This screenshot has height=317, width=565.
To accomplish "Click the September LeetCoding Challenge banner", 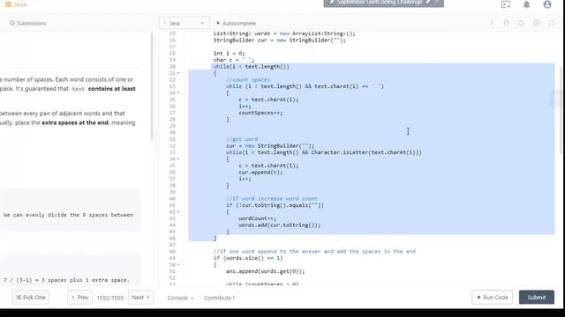I will pyautogui.click(x=380, y=3).
